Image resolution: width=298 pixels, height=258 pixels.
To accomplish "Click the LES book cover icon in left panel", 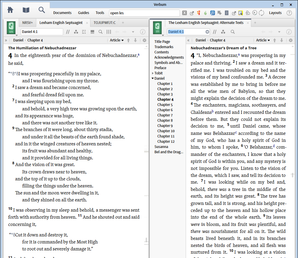I will pyautogui.click(x=11, y=28).
